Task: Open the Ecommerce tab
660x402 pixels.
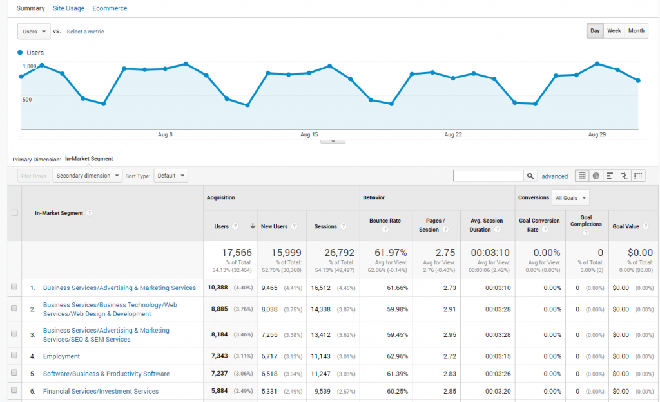Action: tap(110, 8)
